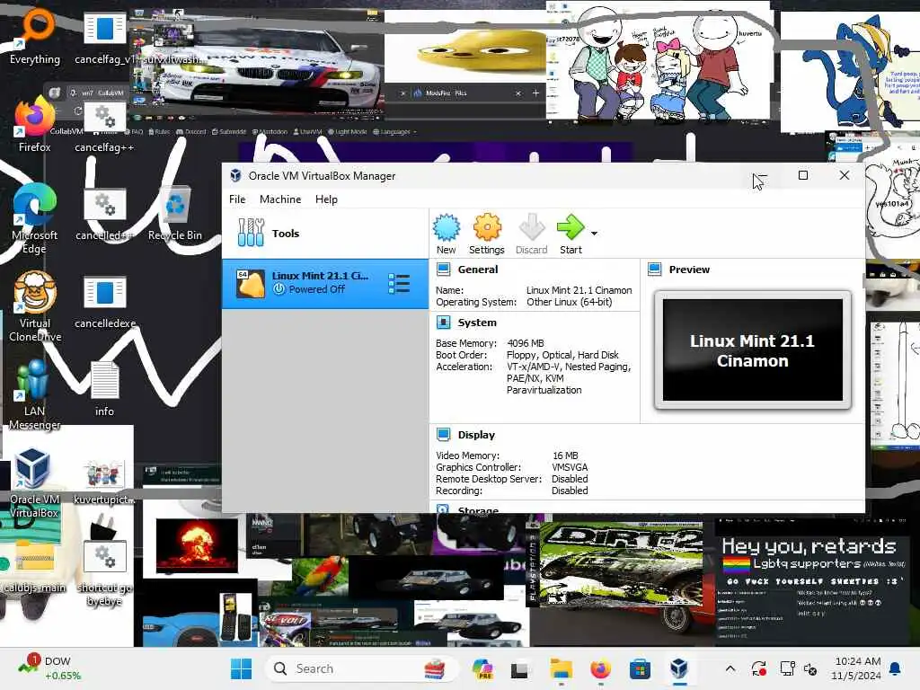Viewport: 920px width, 690px height.
Task: Select the cancelled++ desktop icon
Action: click(104, 214)
